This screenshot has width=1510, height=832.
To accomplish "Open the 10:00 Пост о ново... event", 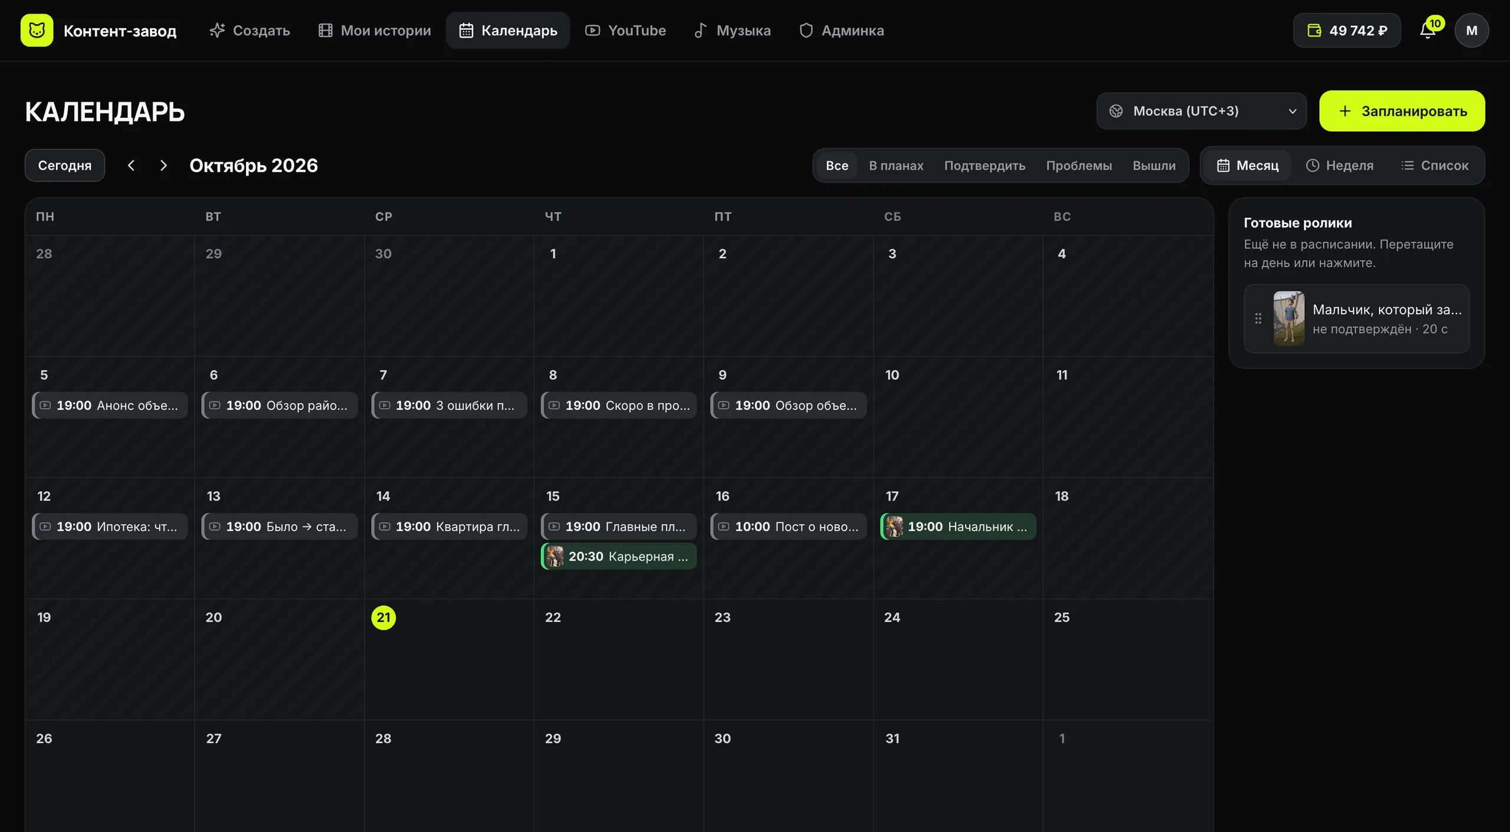I will pyautogui.click(x=789, y=527).
